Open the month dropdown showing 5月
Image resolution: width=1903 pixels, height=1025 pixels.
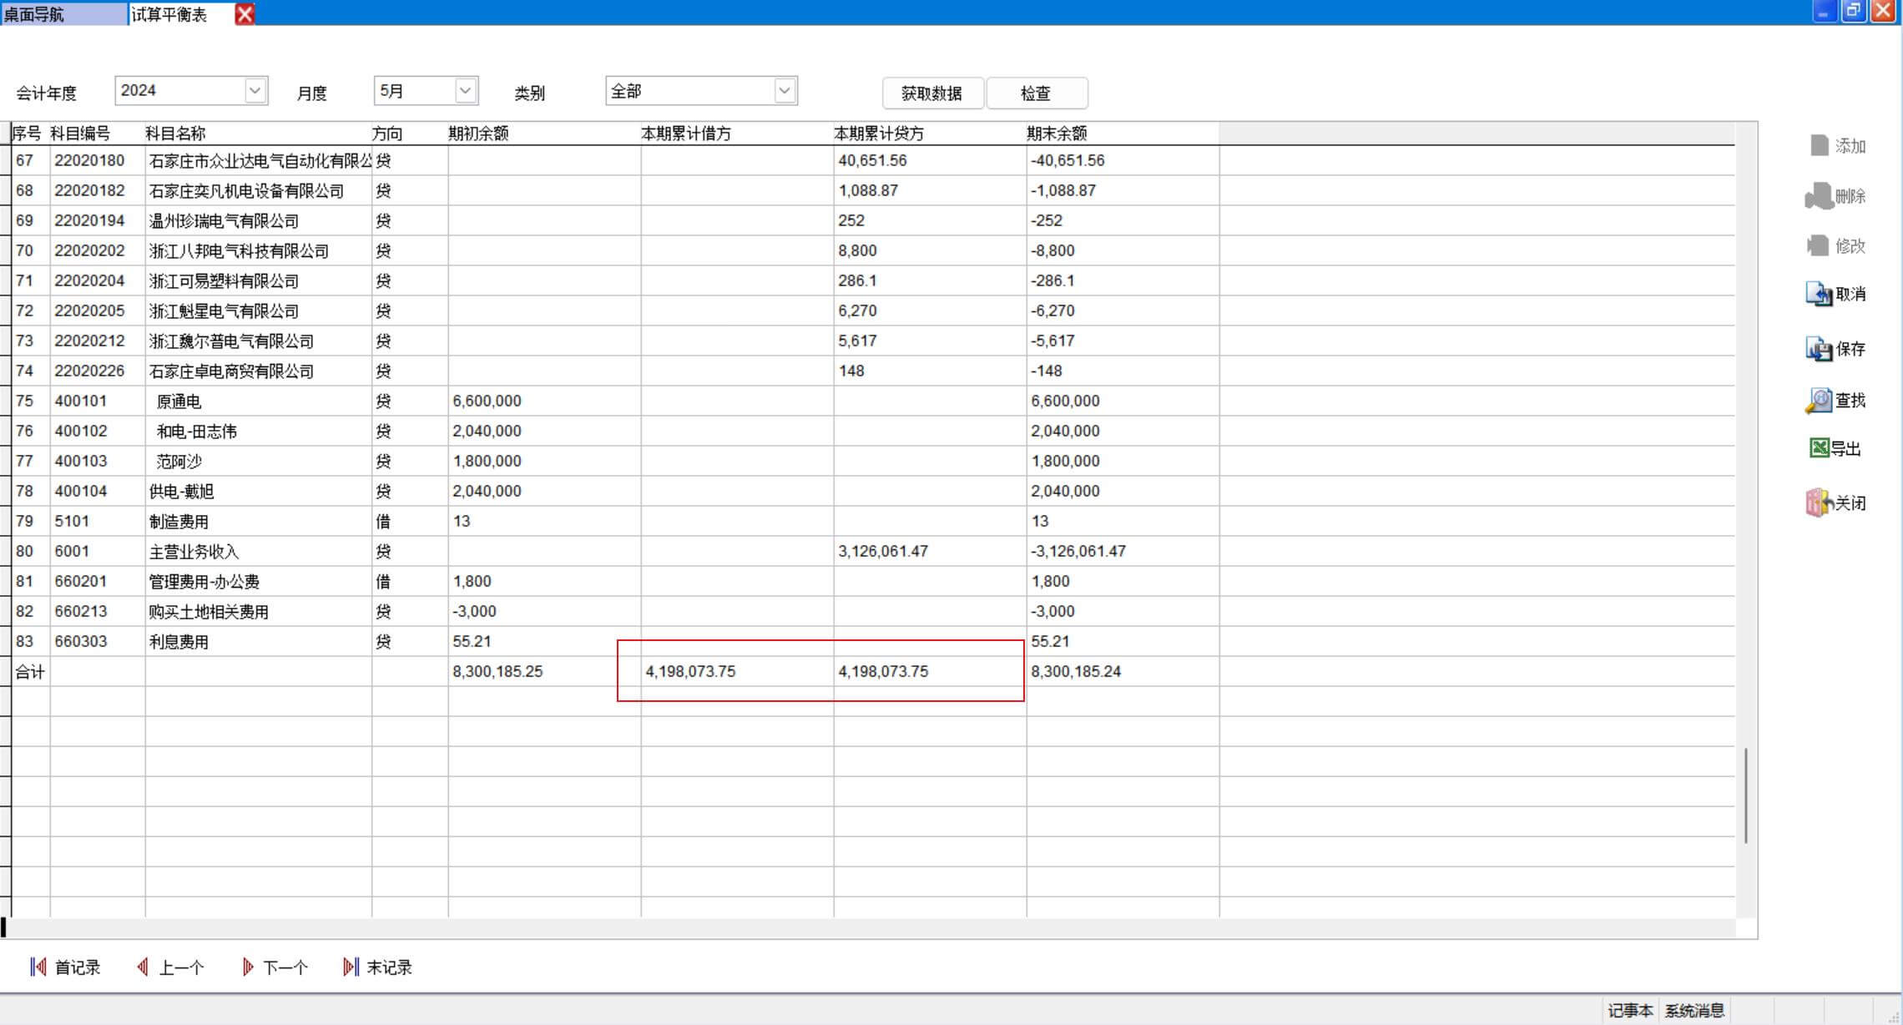(466, 90)
